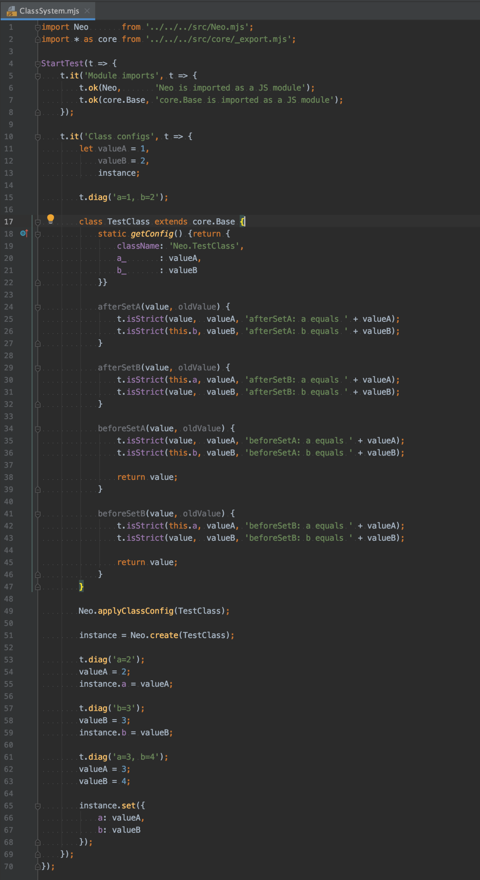This screenshot has height=880, width=480.
Task: Close the ClassSystem.mjs tab
Action: point(87,11)
